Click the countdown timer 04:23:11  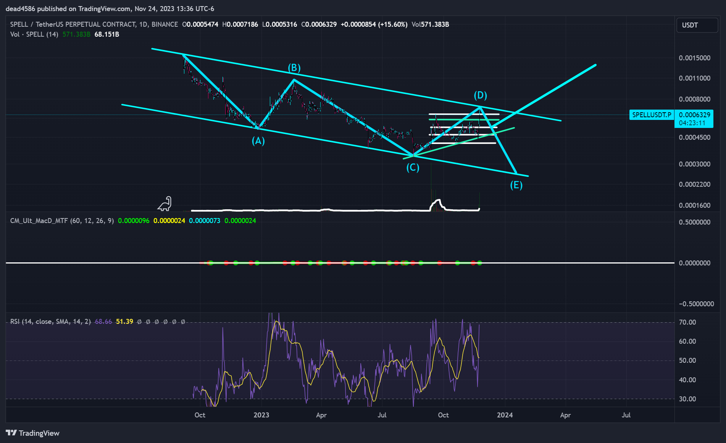tap(692, 123)
